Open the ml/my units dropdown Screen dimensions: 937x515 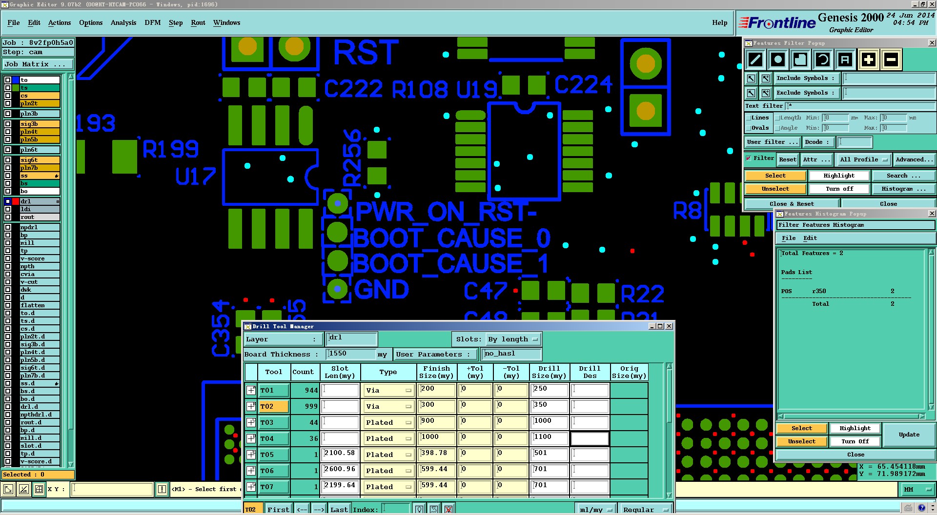pyautogui.click(x=596, y=509)
